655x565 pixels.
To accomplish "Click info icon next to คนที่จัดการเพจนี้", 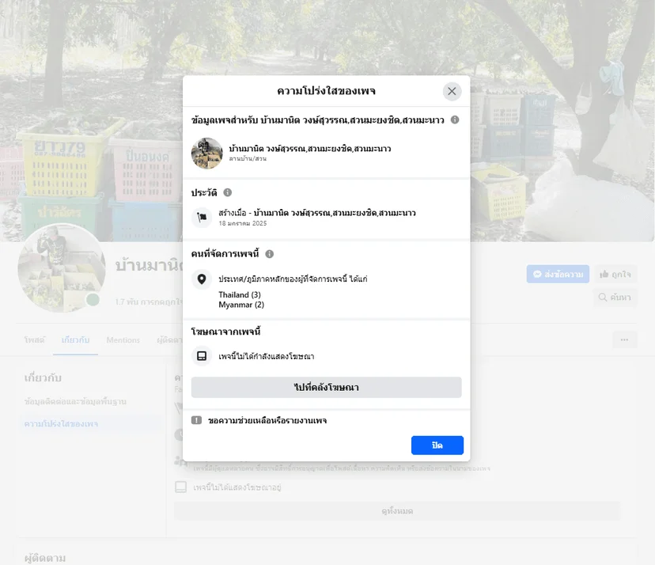I will point(270,254).
